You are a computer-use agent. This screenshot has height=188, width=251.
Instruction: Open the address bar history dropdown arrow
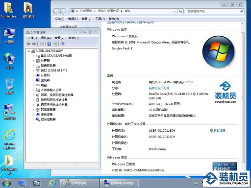click(x=175, y=11)
